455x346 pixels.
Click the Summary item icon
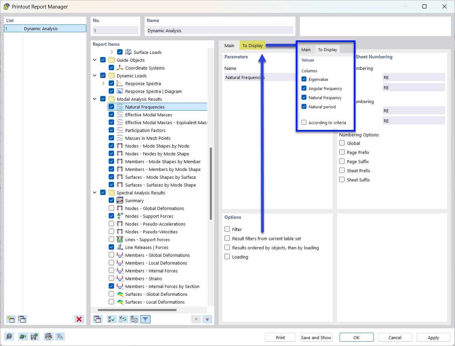click(x=120, y=200)
